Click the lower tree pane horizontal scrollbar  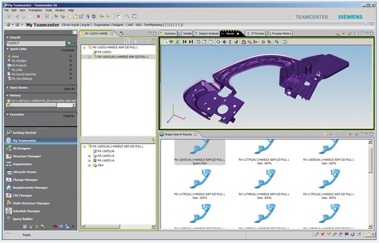(x=118, y=226)
